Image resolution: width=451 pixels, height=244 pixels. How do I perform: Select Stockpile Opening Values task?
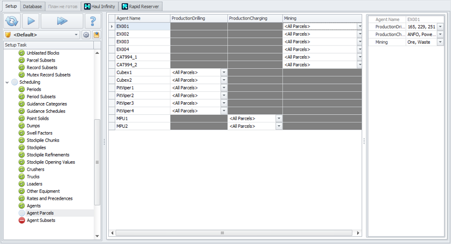[x=51, y=162]
